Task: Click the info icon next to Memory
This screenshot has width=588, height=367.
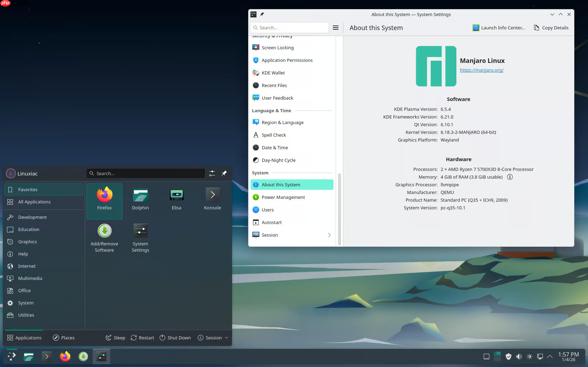Action: tap(510, 177)
